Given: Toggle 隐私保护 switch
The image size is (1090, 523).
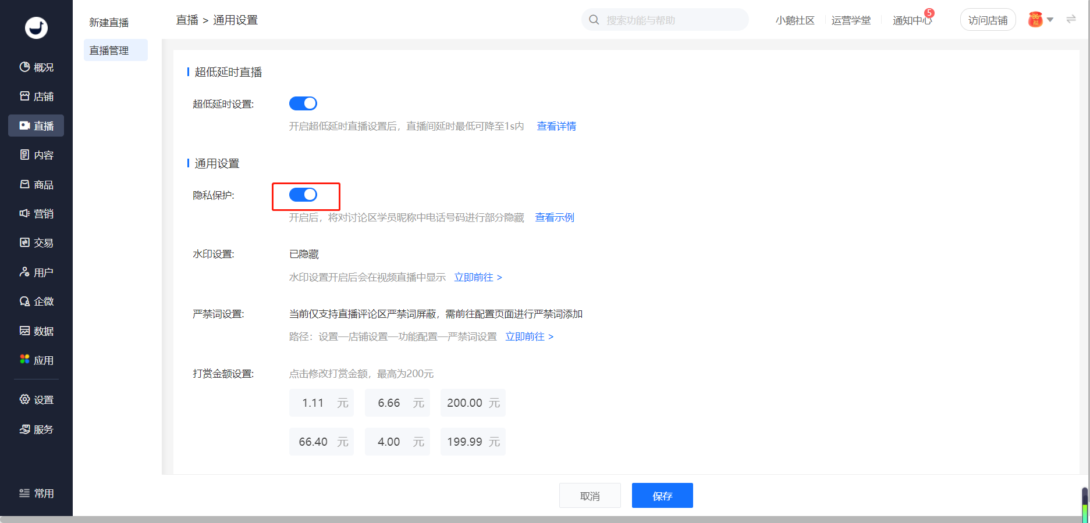Looking at the screenshot, I should 303,195.
